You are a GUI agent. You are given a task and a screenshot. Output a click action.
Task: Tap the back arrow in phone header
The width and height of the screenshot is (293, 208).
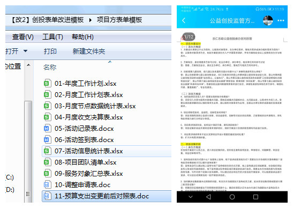tap(184, 20)
